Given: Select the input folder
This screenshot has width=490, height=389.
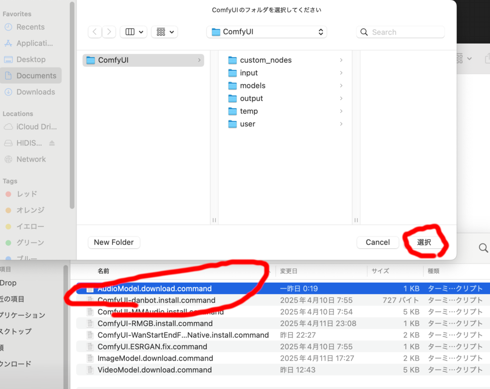Looking at the screenshot, I should tap(249, 73).
